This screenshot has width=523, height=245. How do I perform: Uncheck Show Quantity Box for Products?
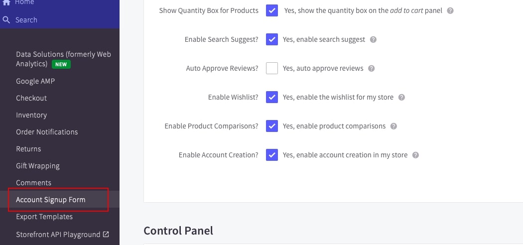272,10
